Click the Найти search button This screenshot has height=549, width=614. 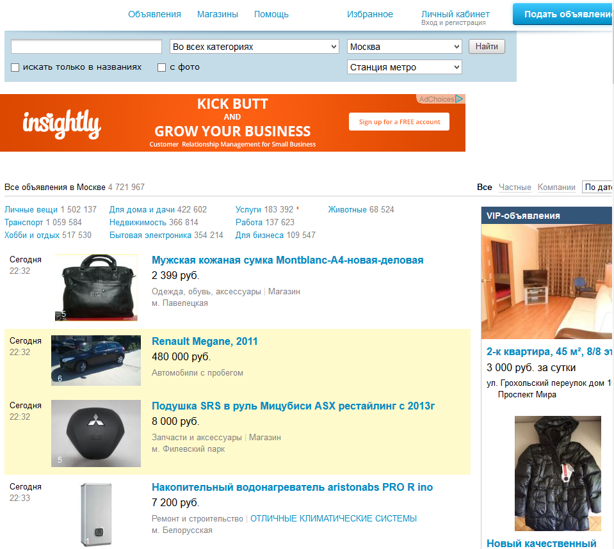pyautogui.click(x=487, y=46)
